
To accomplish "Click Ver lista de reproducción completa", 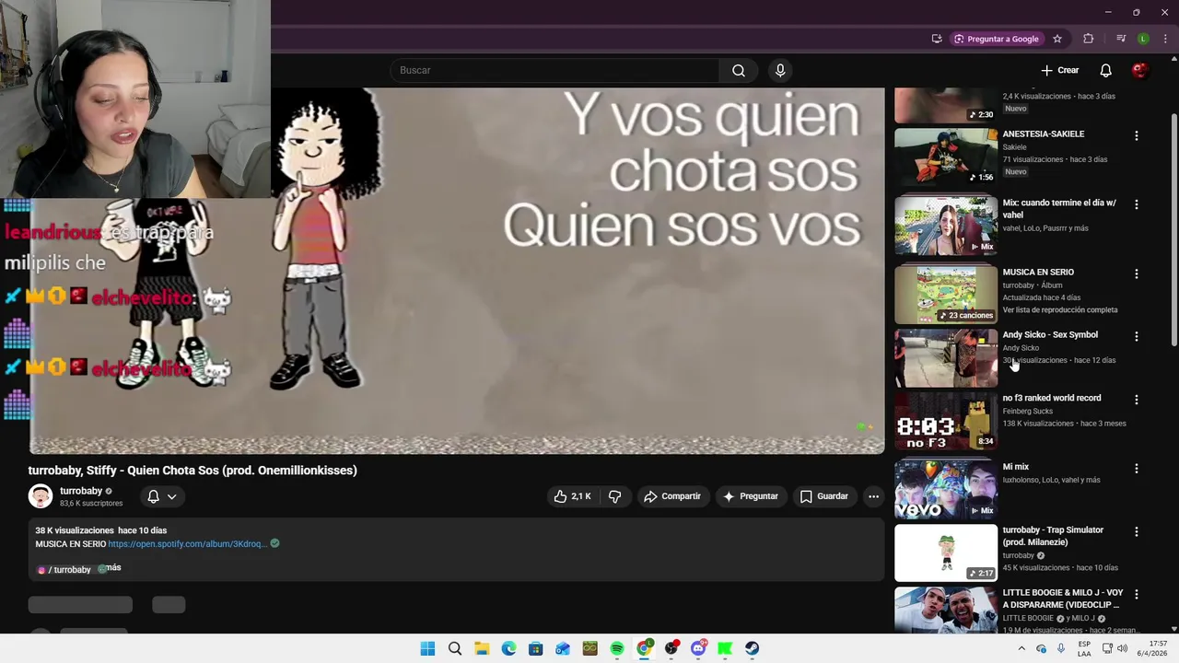I will (x=1059, y=310).
